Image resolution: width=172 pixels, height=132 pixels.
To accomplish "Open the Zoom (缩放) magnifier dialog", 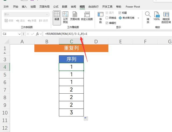I will pyautogui.click(x=148, y=17).
